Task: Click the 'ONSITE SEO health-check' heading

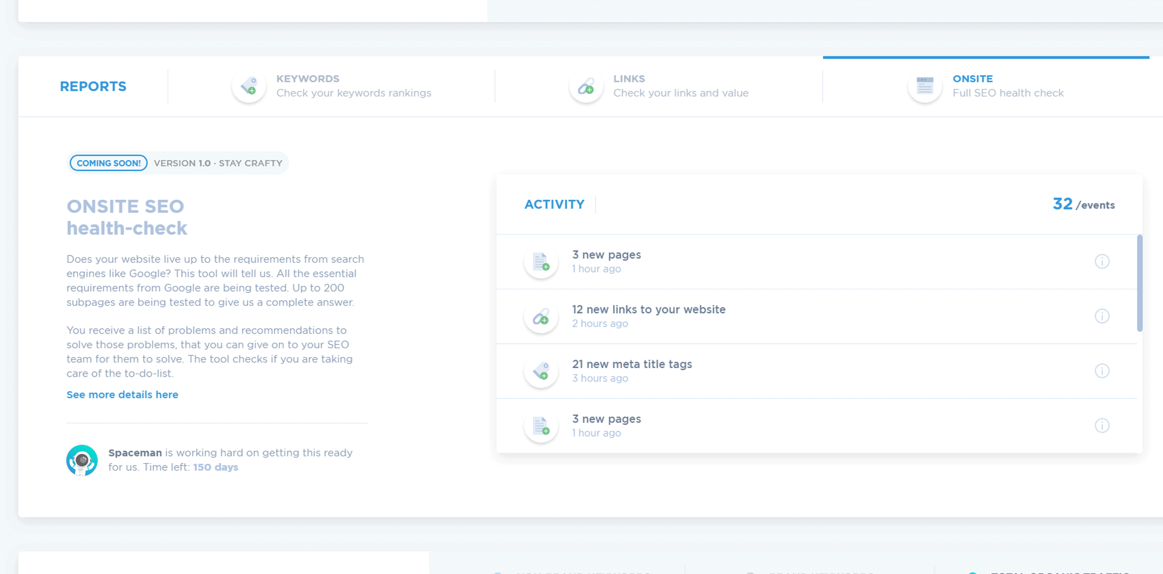Action: (x=127, y=217)
